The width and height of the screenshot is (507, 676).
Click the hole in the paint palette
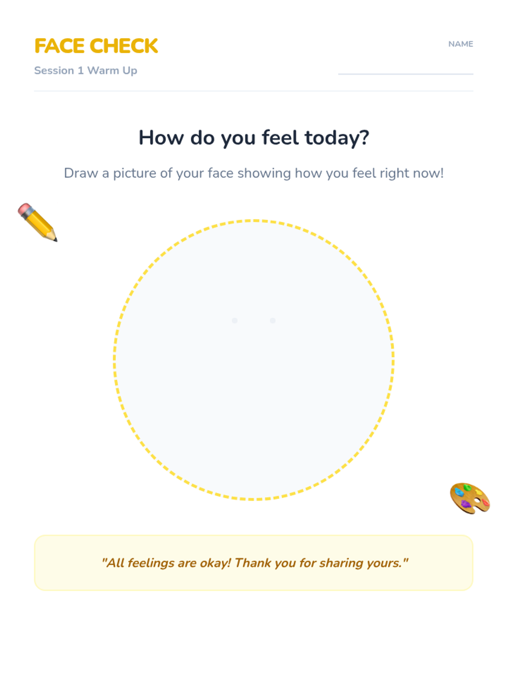tap(477, 501)
